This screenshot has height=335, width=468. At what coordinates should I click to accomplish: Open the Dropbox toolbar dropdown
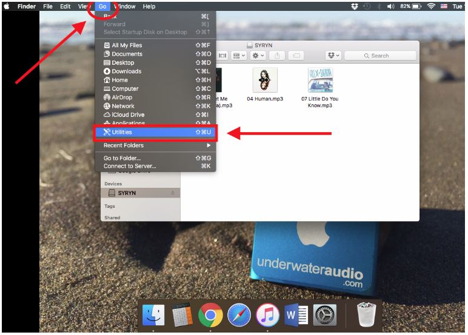tap(333, 56)
